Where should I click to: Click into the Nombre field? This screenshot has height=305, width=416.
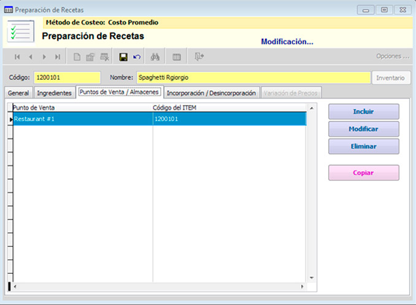pyautogui.click(x=252, y=78)
